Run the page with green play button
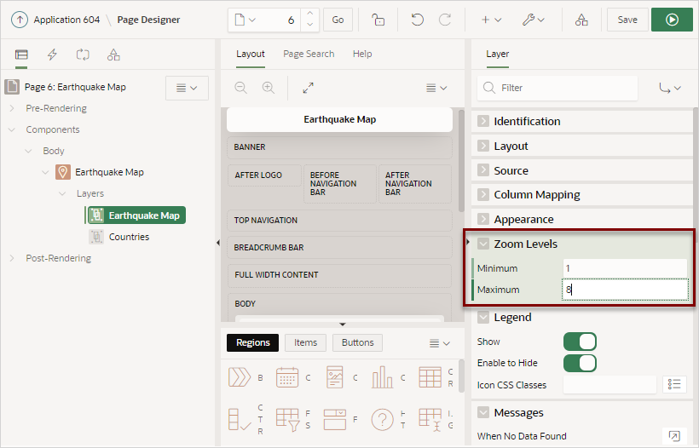Viewport: 699px width, 448px height. [x=672, y=20]
